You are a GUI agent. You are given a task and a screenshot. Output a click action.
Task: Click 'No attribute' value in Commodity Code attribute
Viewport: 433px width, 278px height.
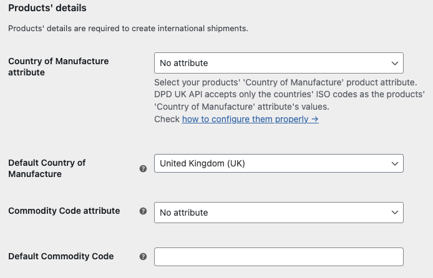tap(184, 213)
